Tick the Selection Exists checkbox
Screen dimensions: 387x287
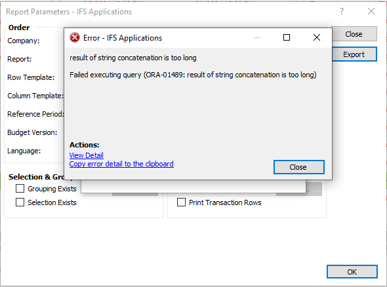tap(20, 202)
